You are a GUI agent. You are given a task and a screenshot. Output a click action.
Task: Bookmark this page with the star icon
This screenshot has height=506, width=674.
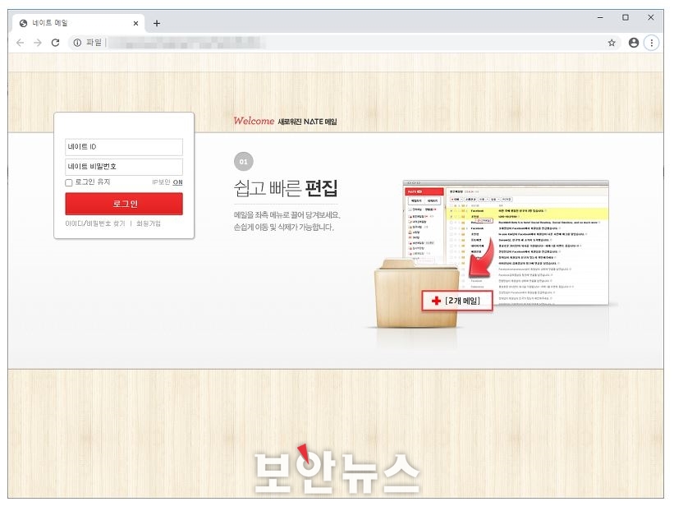(612, 43)
